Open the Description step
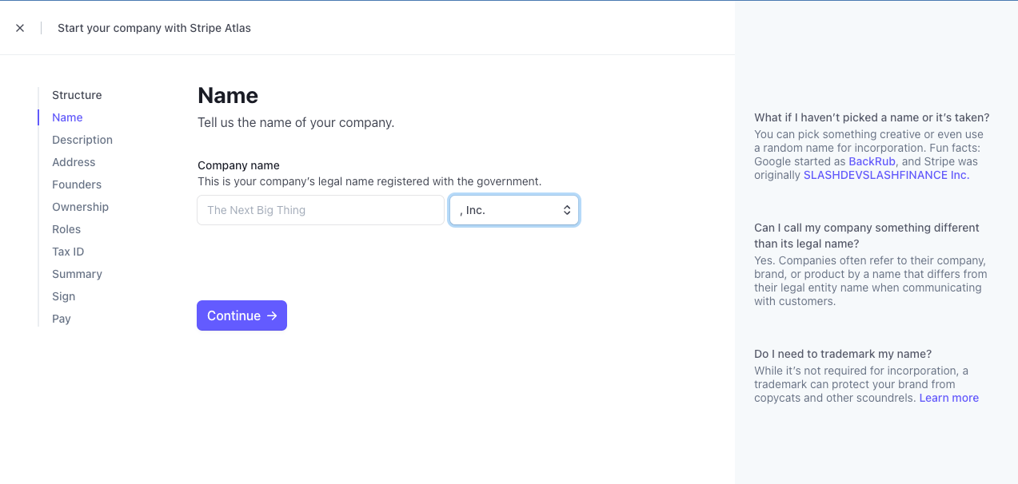 coord(82,140)
